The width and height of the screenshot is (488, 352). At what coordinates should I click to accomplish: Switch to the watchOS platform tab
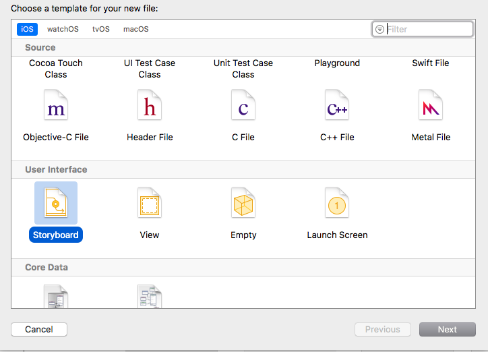[x=63, y=29]
